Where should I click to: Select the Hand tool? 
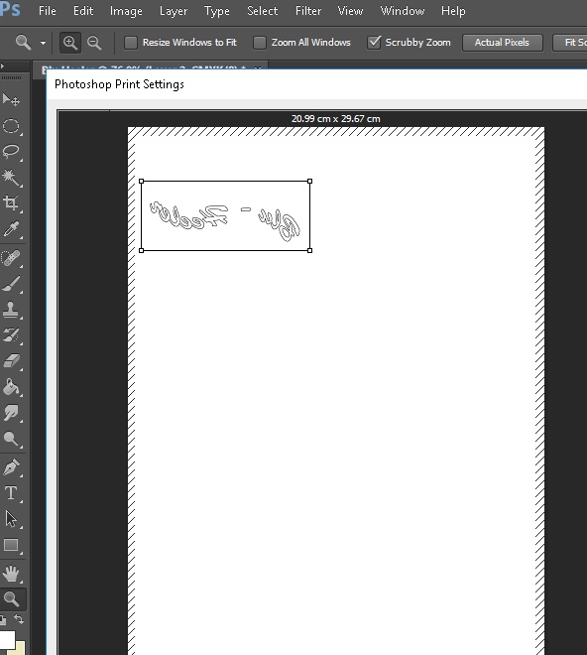(11, 574)
